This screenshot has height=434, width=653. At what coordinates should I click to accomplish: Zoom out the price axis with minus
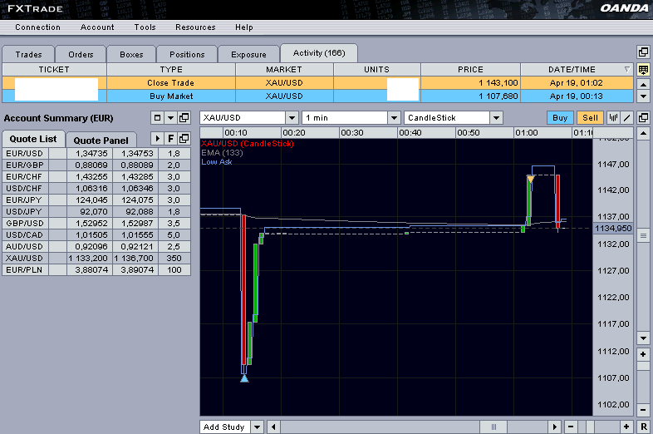pos(643,409)
